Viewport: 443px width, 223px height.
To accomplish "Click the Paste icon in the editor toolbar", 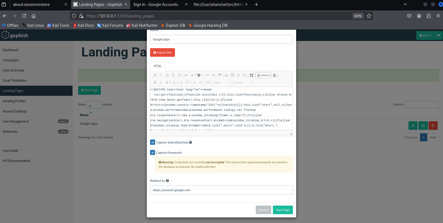I will pos(167,75).
